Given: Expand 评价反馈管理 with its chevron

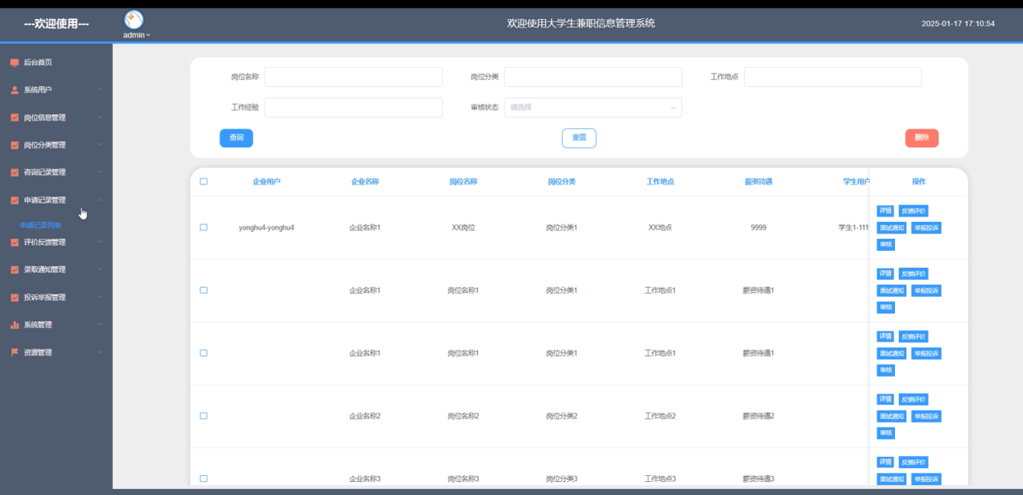Looking at the screenshot, I should (100, 243).
